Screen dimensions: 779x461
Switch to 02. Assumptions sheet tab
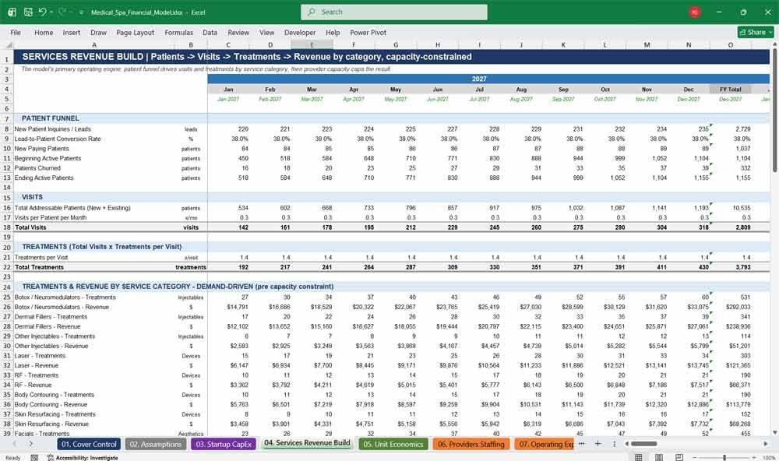pos(156,444)
